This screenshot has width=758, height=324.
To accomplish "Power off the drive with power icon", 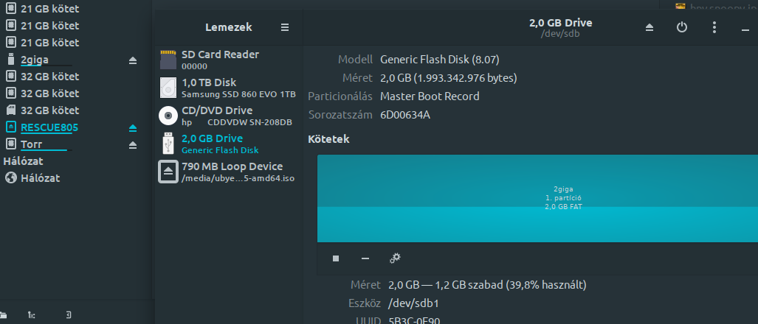I will click(x=682, y=27).
